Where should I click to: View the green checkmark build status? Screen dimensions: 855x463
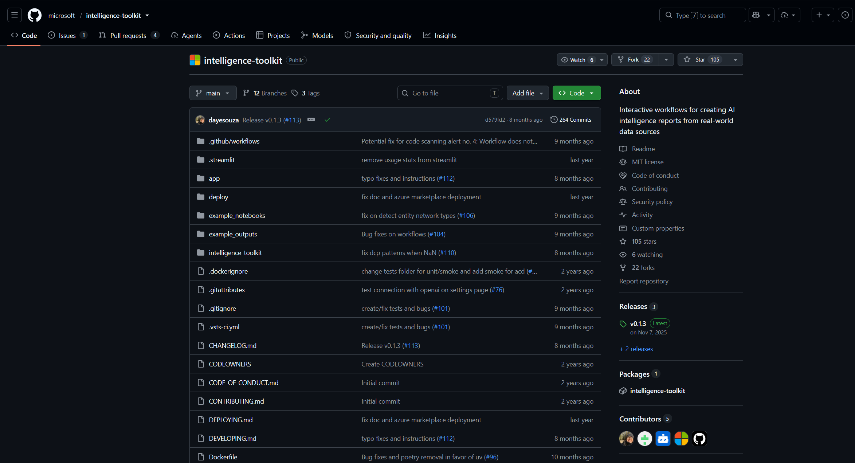tap(328, 120)
